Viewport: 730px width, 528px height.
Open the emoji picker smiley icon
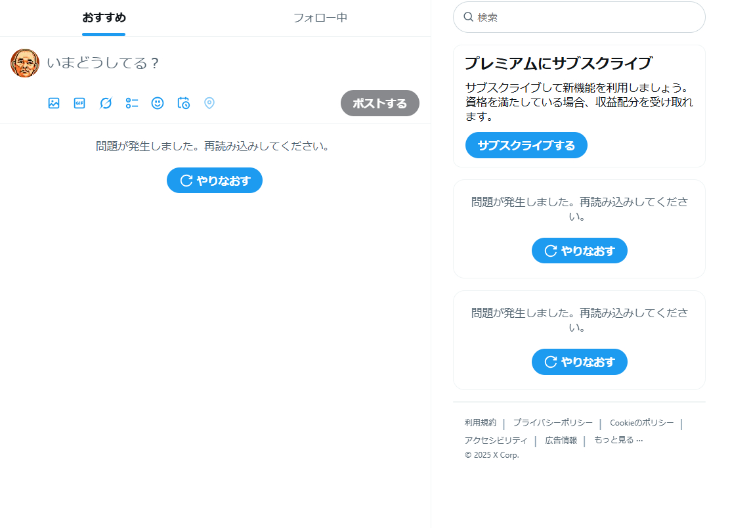158,103
